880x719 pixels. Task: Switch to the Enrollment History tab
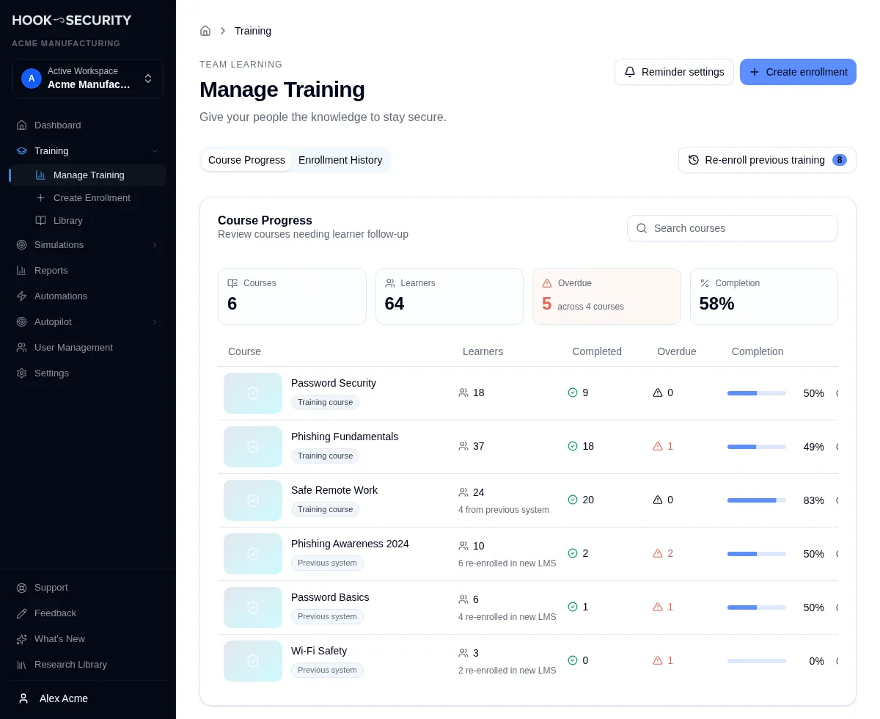(340, 160)
